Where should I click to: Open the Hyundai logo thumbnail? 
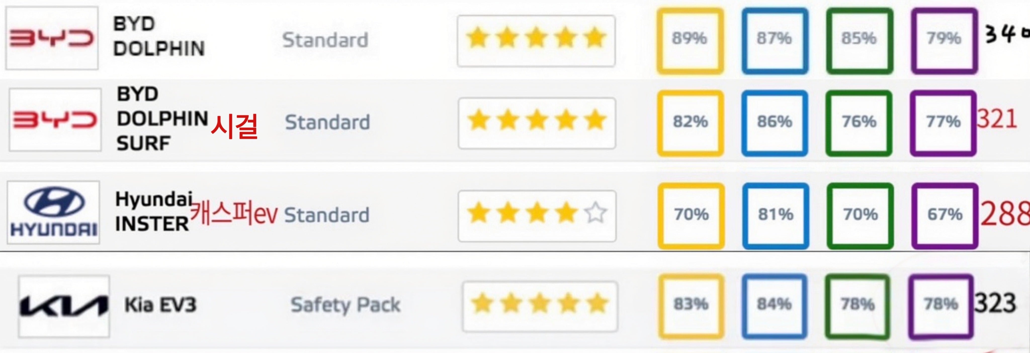53,212
